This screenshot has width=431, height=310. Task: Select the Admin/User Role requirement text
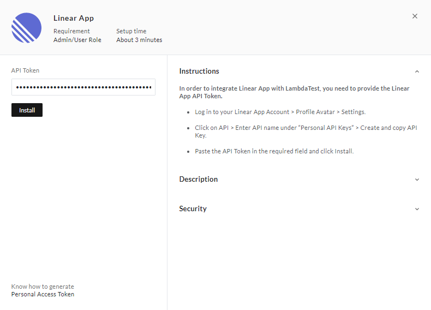point(77,40)
